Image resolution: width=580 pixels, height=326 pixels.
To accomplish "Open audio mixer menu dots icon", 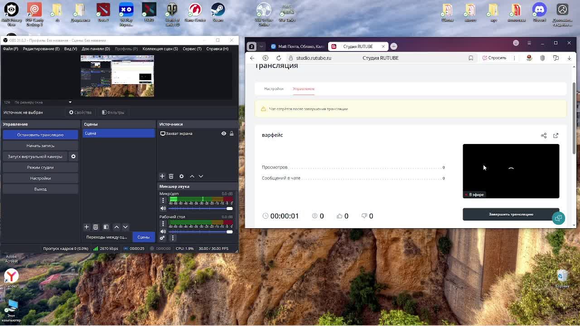I will 173,238.
